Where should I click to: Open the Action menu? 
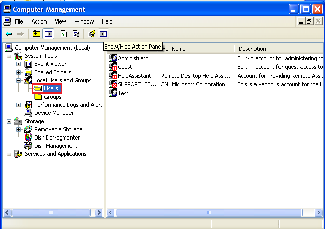tap(39, 21)
